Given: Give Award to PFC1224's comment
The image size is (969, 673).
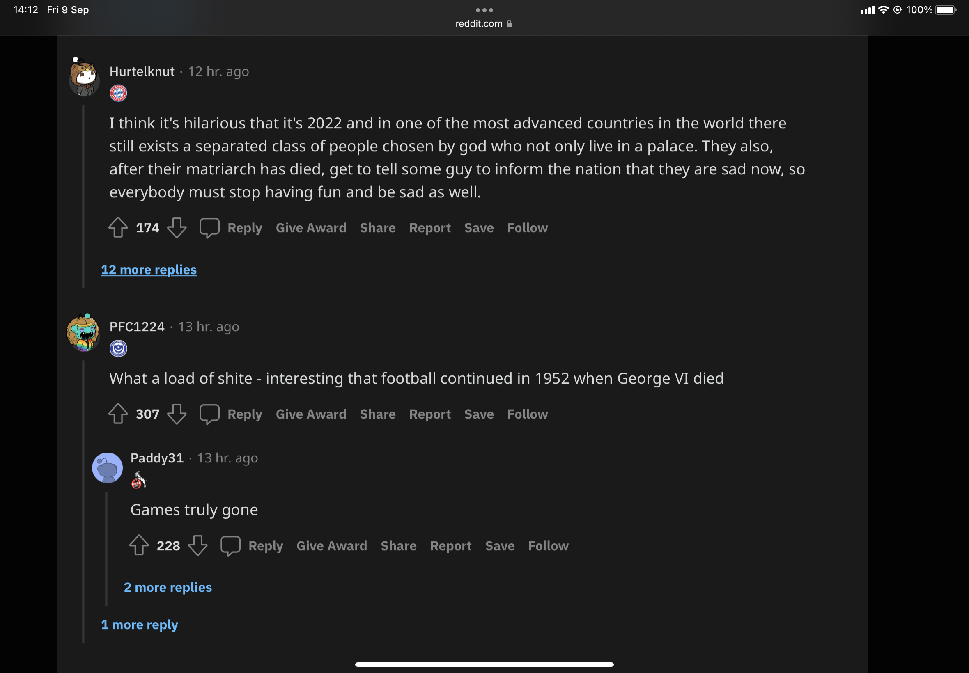Looking at the screenshot, I should point(311,414).
